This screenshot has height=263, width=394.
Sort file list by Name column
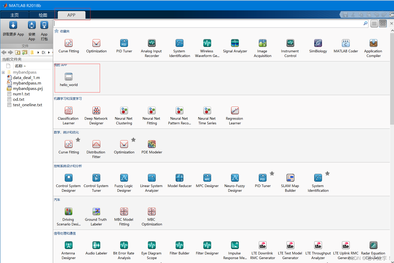[20, 66]
